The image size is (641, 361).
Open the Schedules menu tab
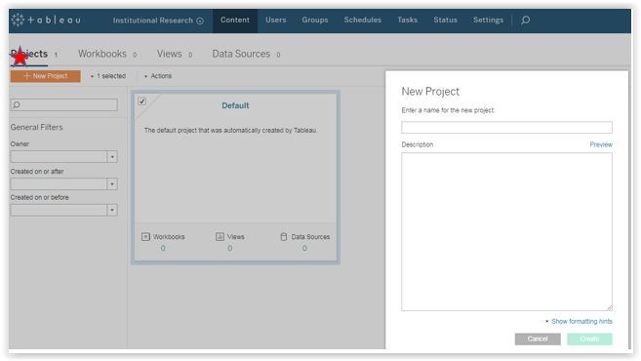363,20
